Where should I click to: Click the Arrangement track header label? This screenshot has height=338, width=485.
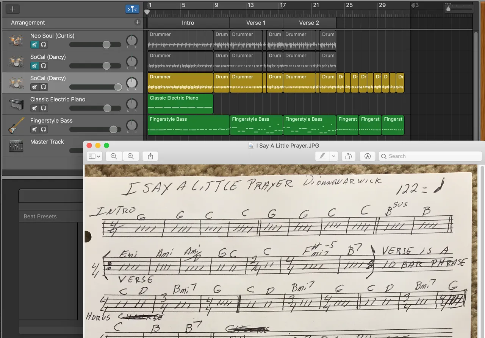point(28,23)
